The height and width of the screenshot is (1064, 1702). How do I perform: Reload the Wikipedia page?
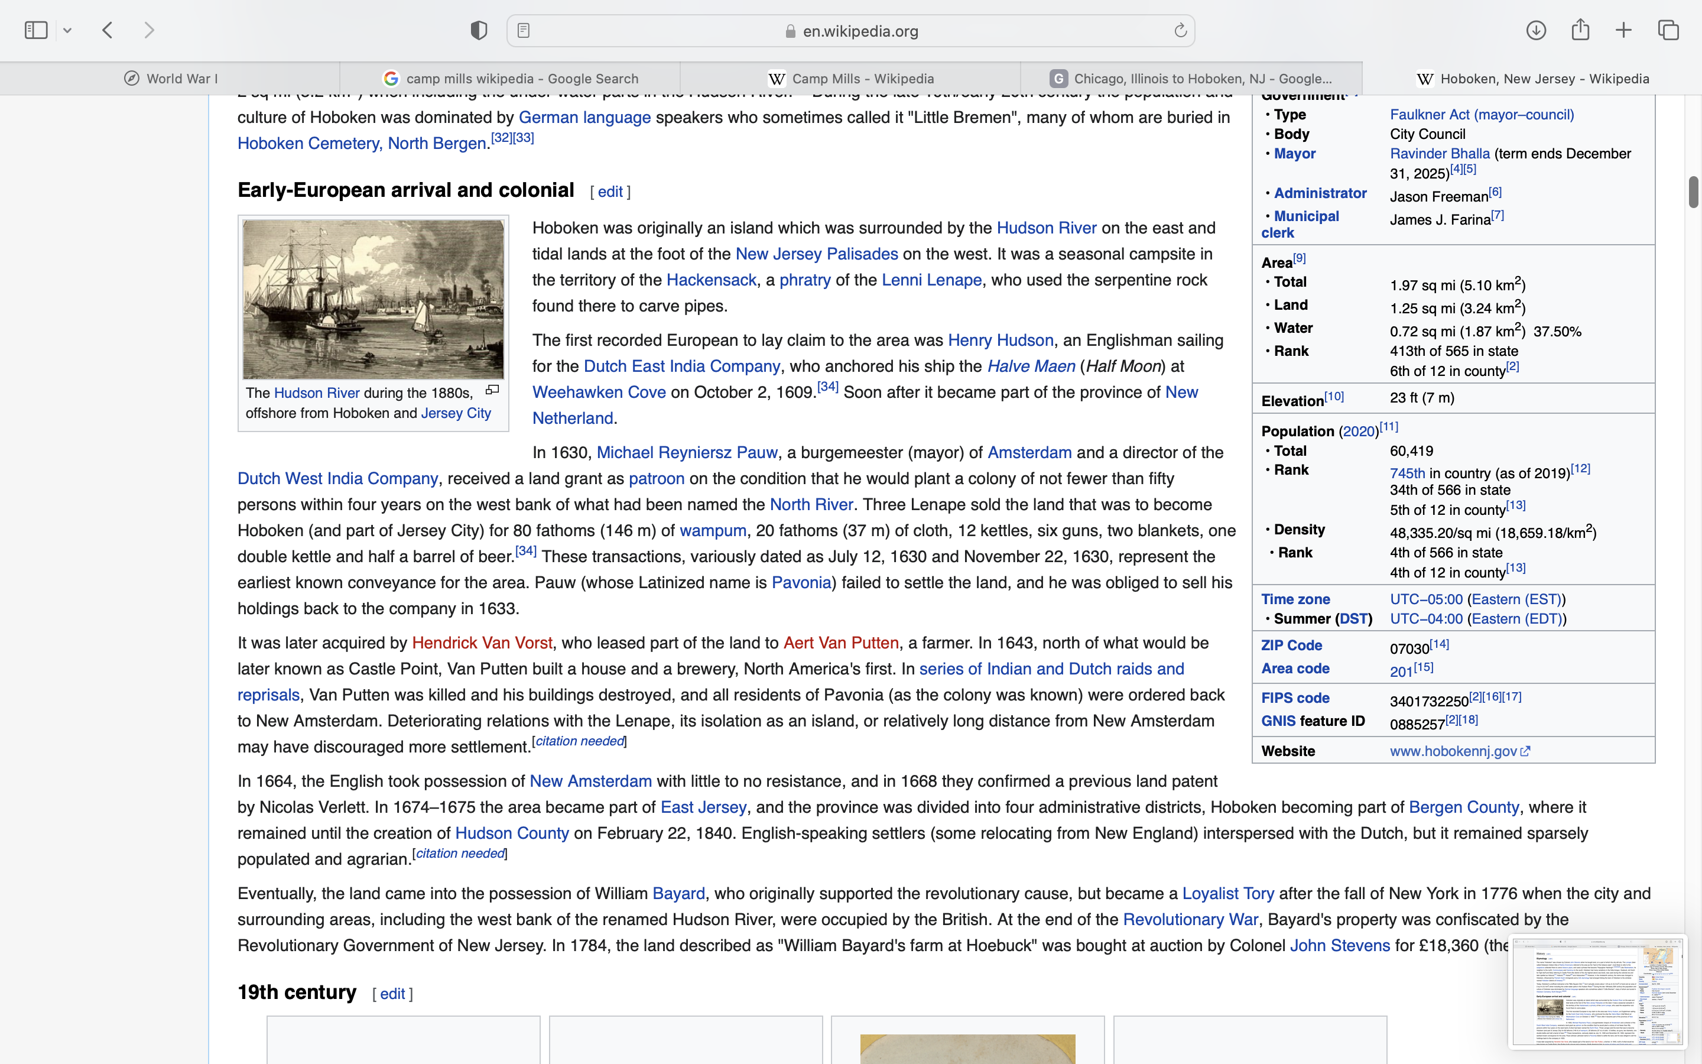coord(1180,30)
